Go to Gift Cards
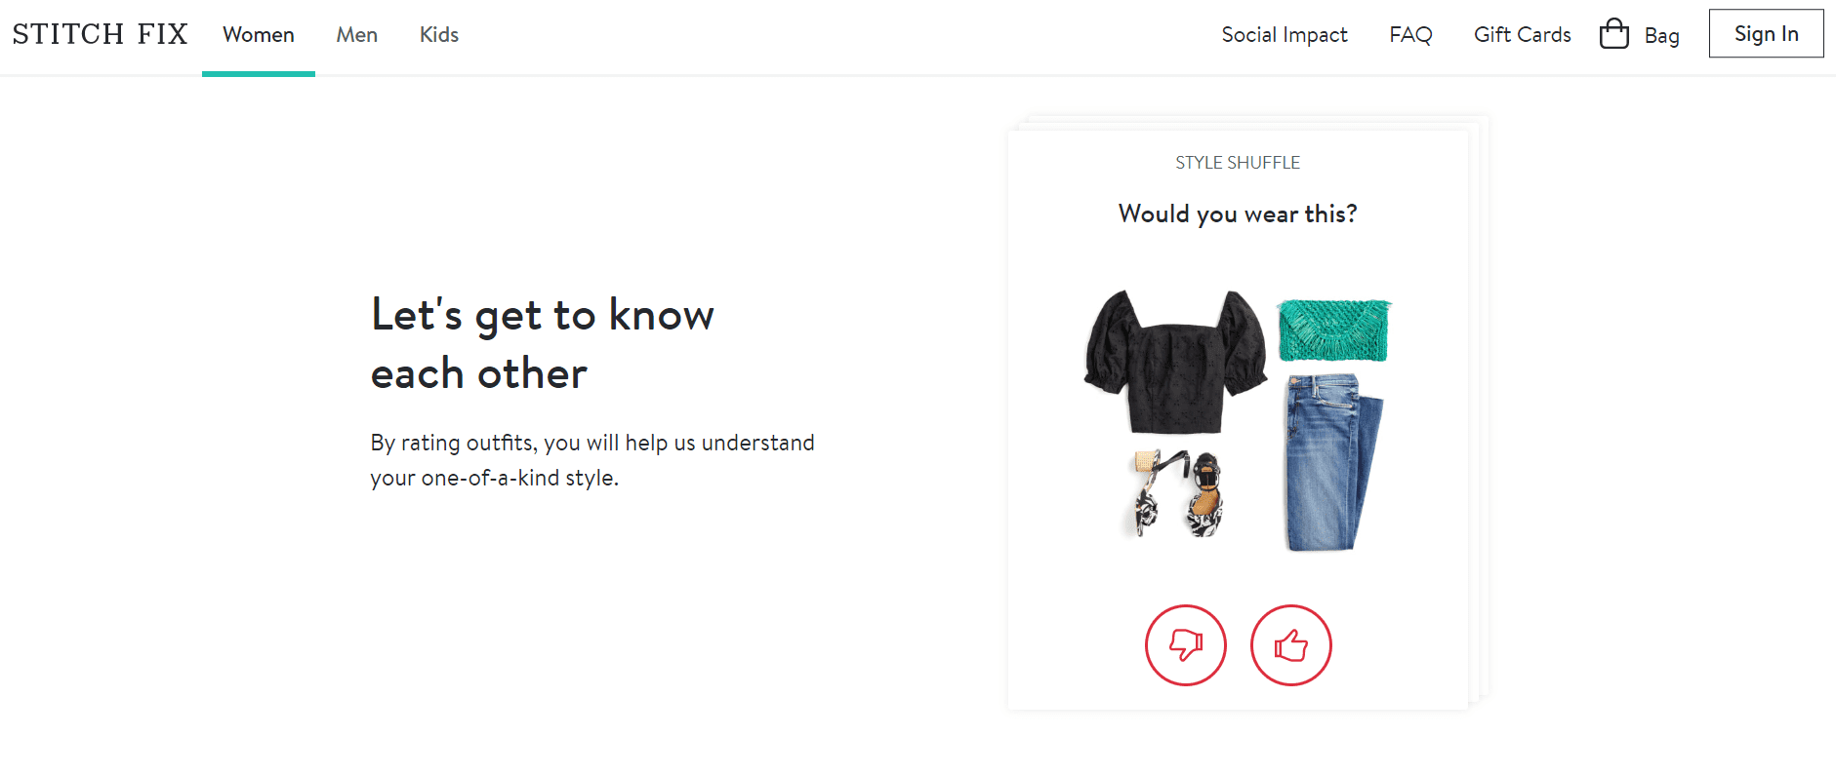 [x=1522, y=35]
